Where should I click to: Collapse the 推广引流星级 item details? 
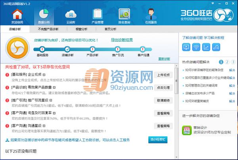pos(51,100)
